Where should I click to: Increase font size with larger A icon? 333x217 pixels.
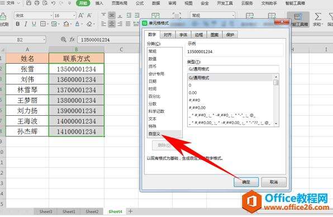(81, 15)
